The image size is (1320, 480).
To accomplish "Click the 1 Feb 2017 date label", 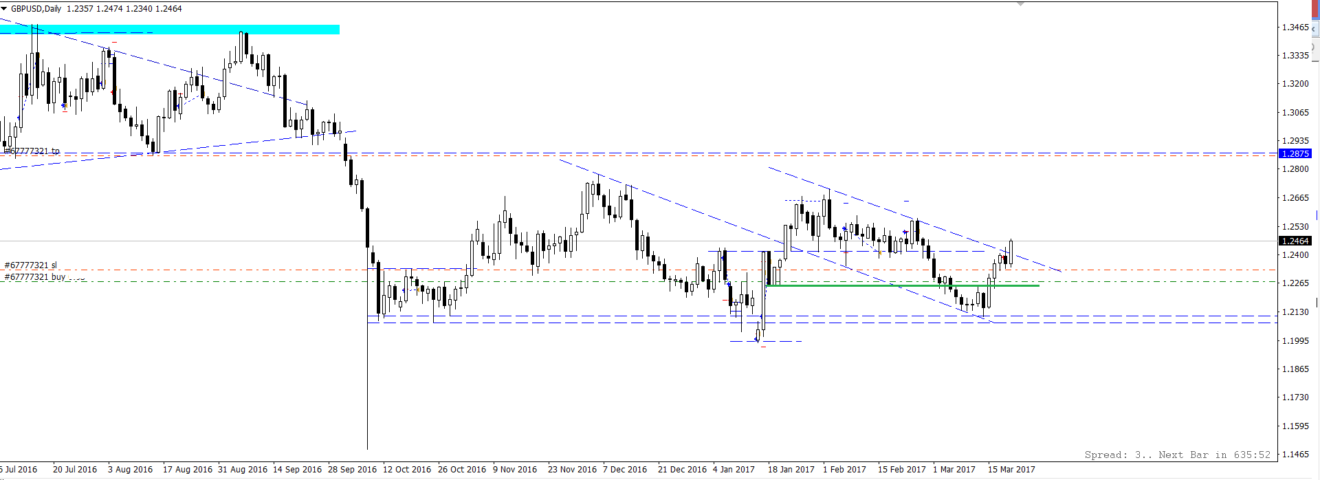I will coord(845,470).
